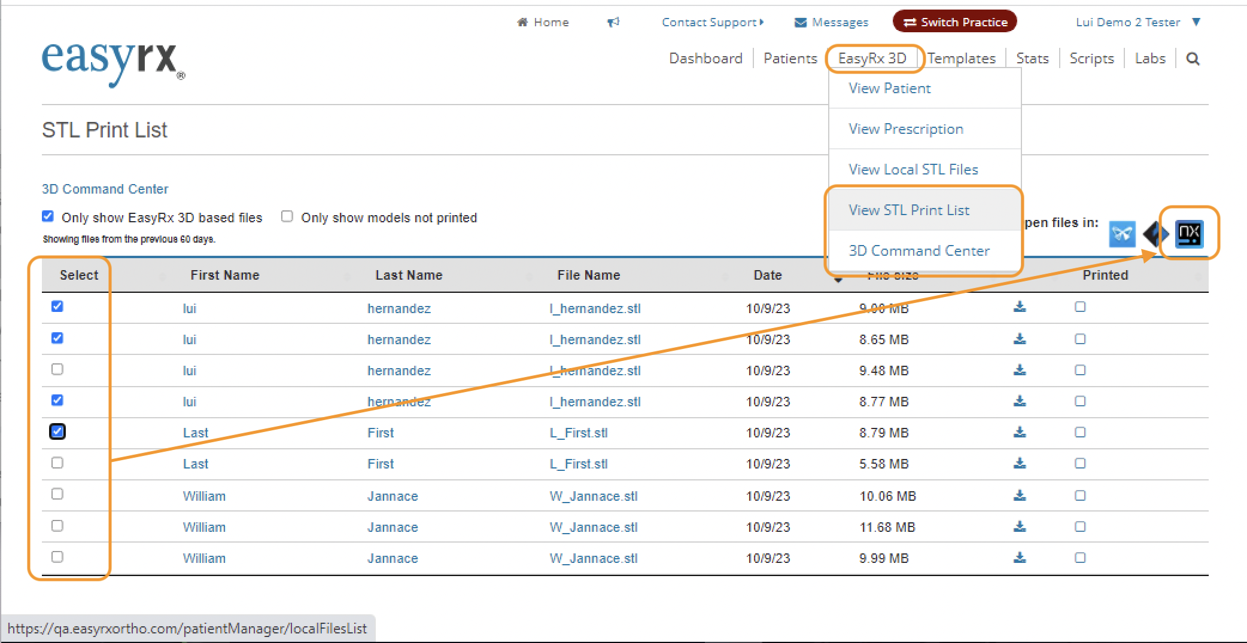Click the 9.48 MB file size cell

tap(884, 371)
